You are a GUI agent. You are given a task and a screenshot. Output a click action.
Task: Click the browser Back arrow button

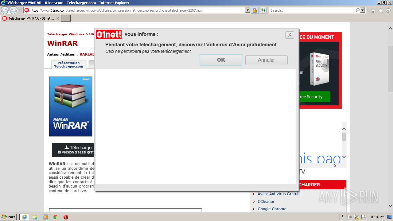click(5, 10)
